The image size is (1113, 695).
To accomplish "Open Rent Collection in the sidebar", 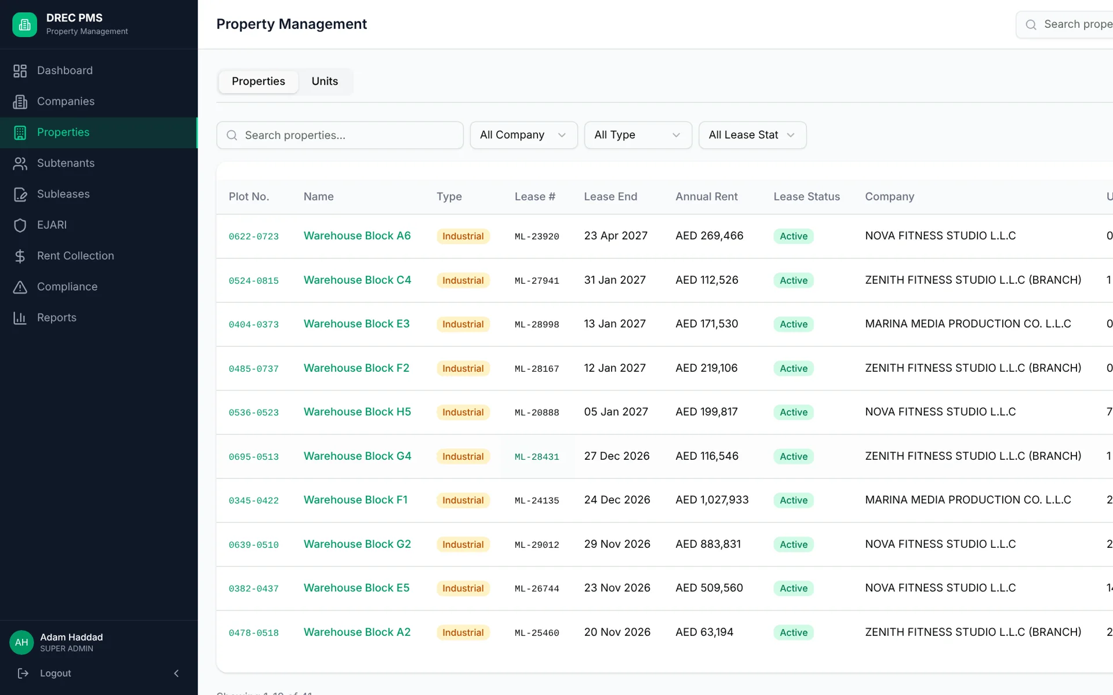I will [99, 256].
